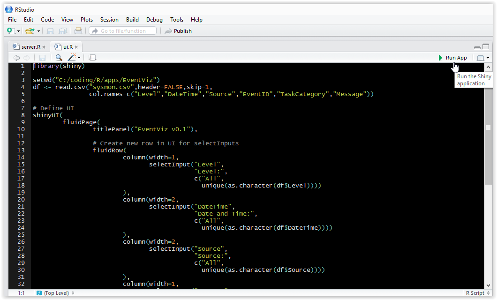Open the (Top Level) scope selector
Screen dimensions: 497x300
[56, 293]
